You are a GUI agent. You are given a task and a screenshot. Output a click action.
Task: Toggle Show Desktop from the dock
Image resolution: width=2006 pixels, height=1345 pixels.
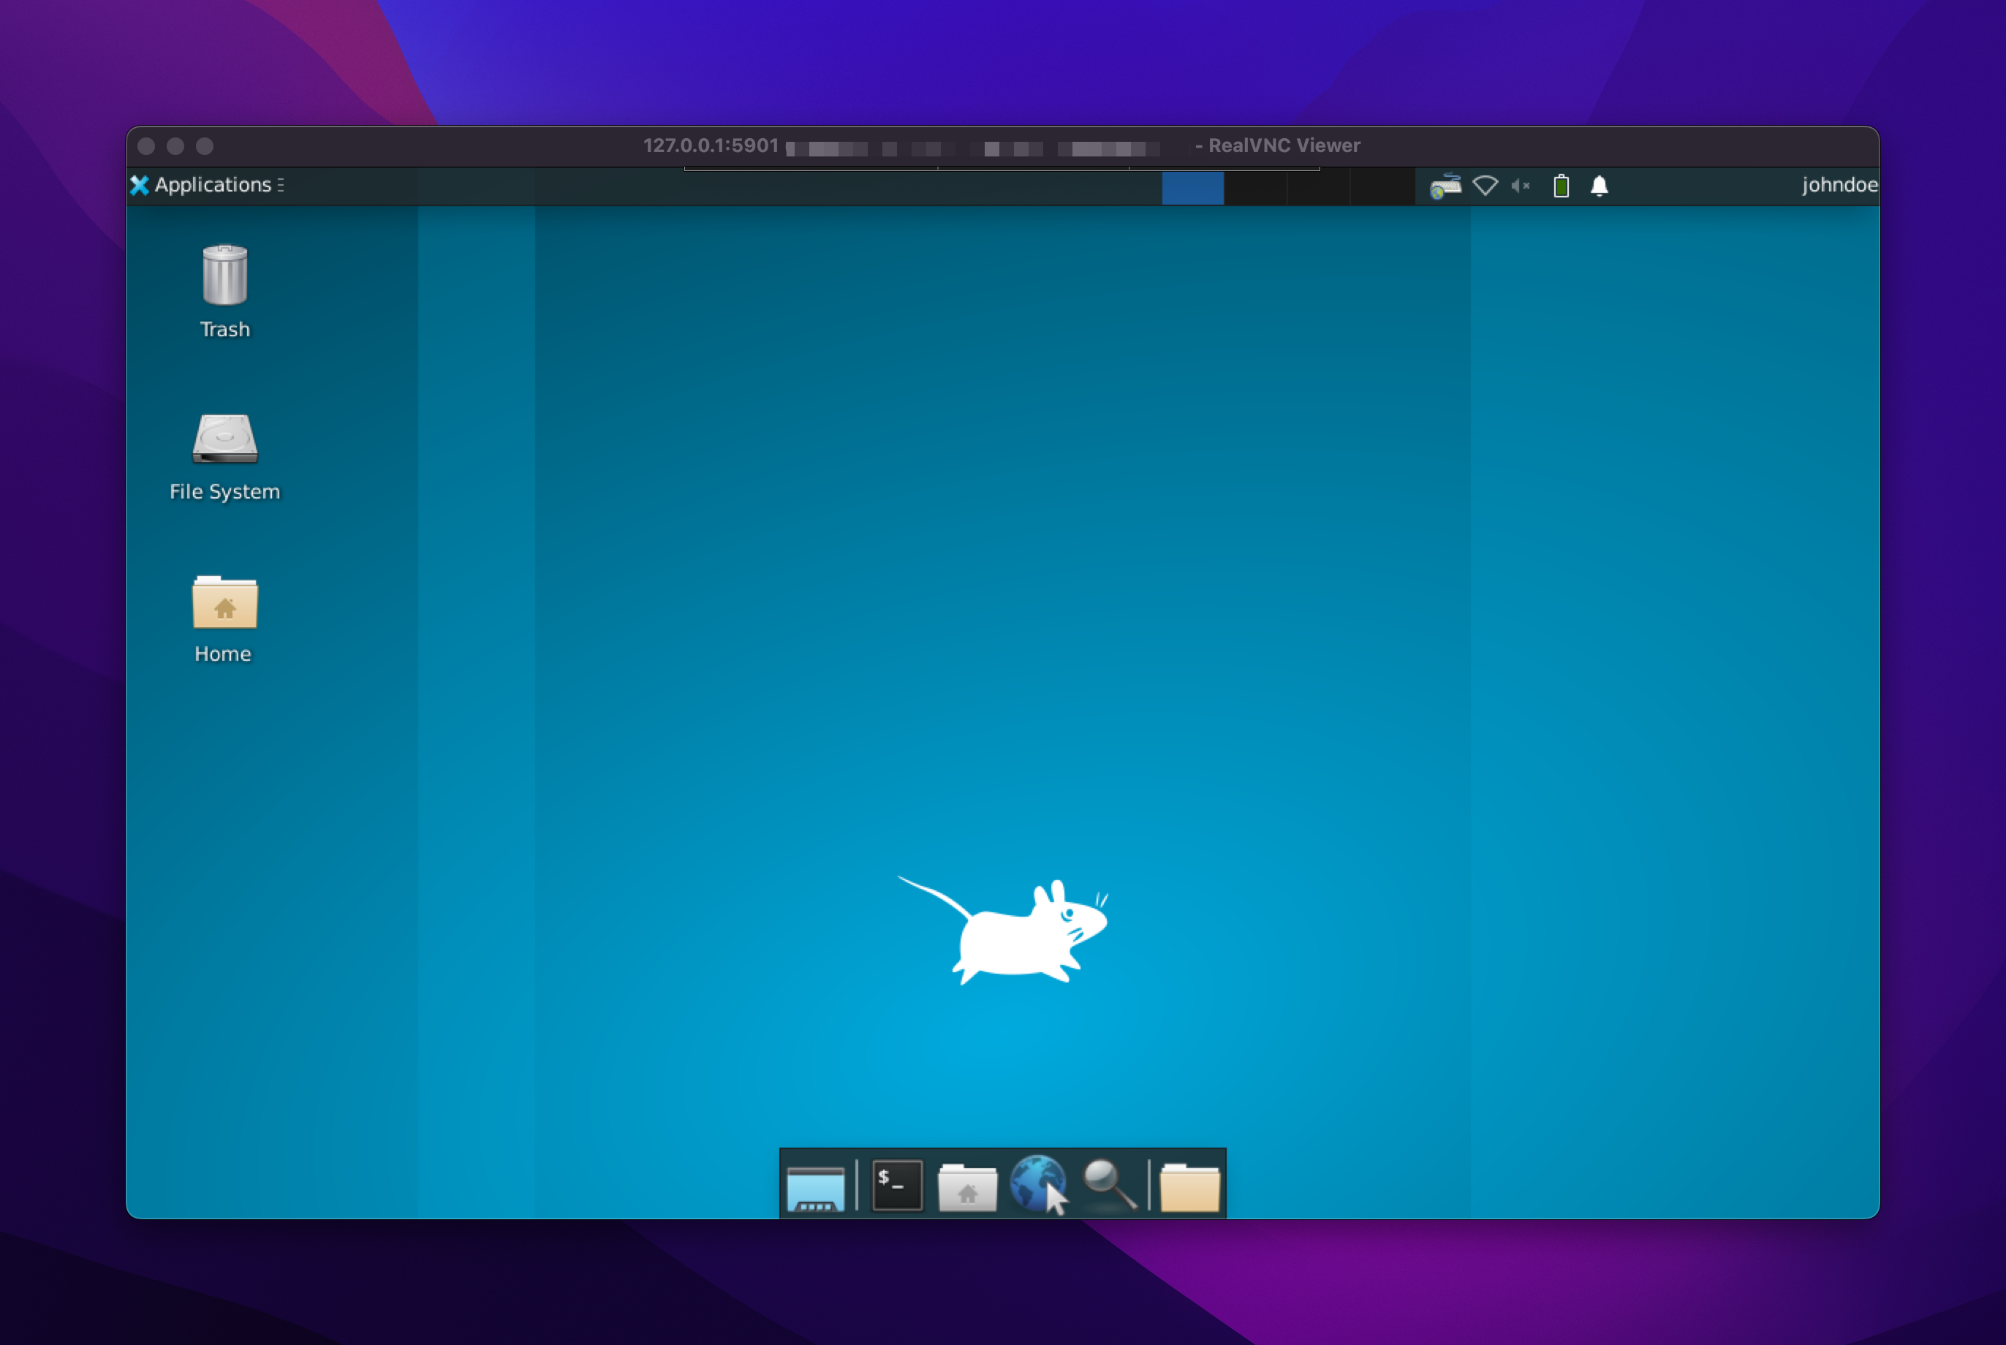[x=814, y=1185]
